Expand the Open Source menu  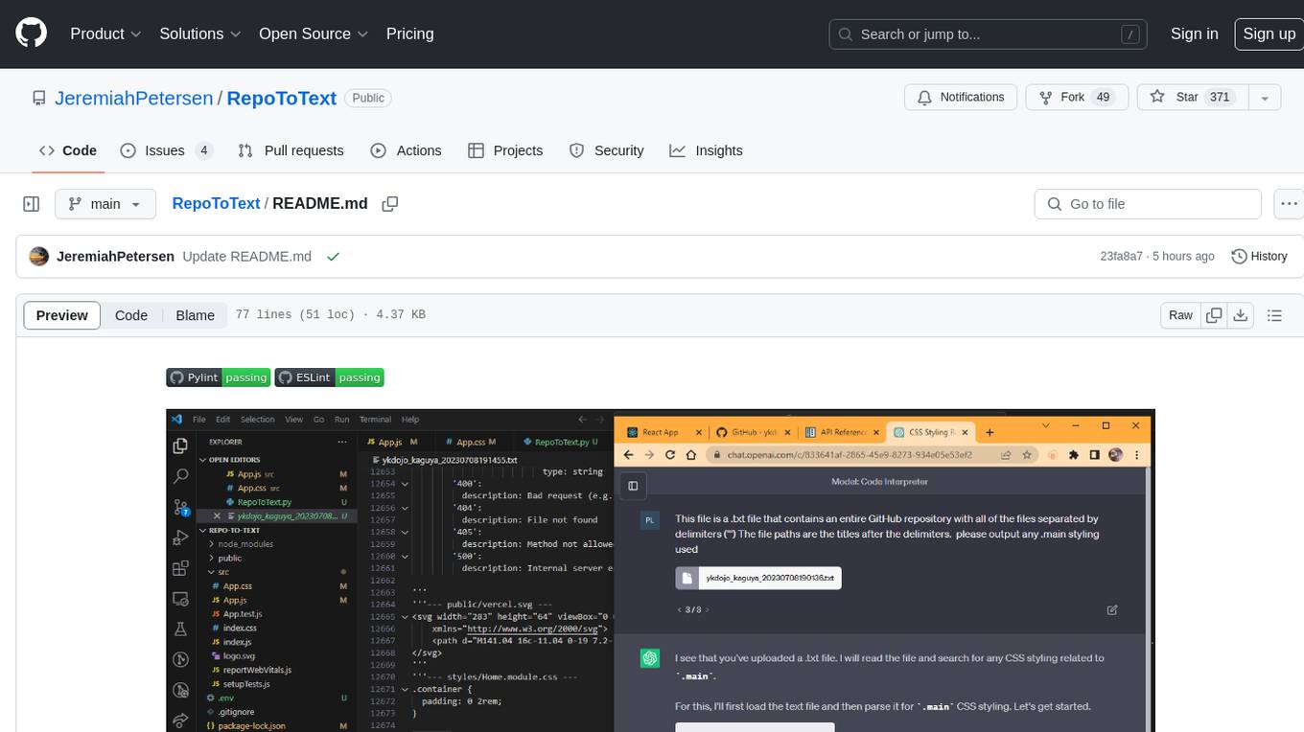click(314, 34)
